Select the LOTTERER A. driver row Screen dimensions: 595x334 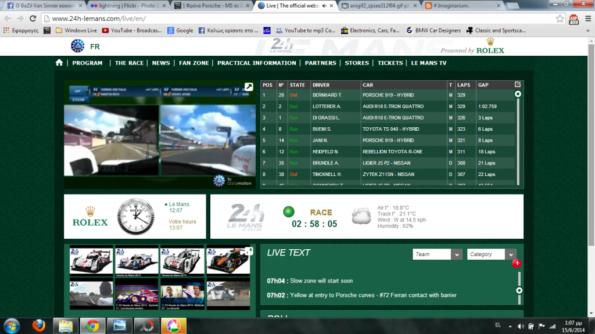[x=388, y=106]
